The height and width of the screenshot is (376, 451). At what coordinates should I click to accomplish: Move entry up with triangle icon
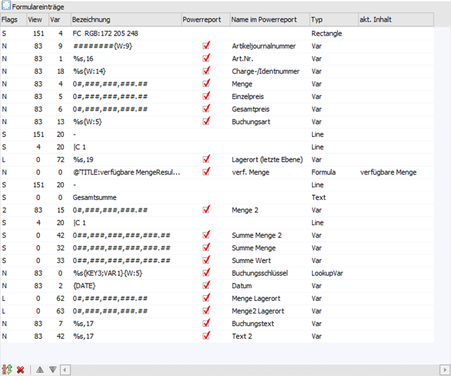tap(40, 369)
